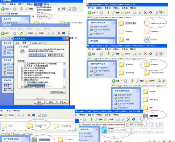
Task: Collapse 文件和文件夹任务 panel in Administrator window
Action: [x=113, y=22]
